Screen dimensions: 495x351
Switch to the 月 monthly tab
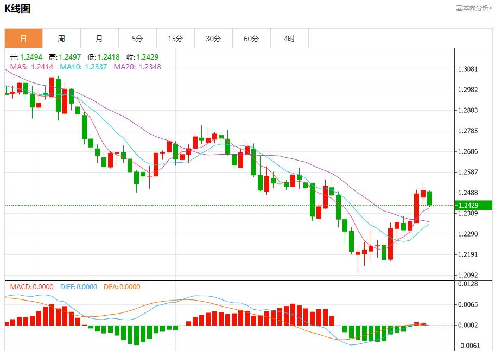click(99, 39)
